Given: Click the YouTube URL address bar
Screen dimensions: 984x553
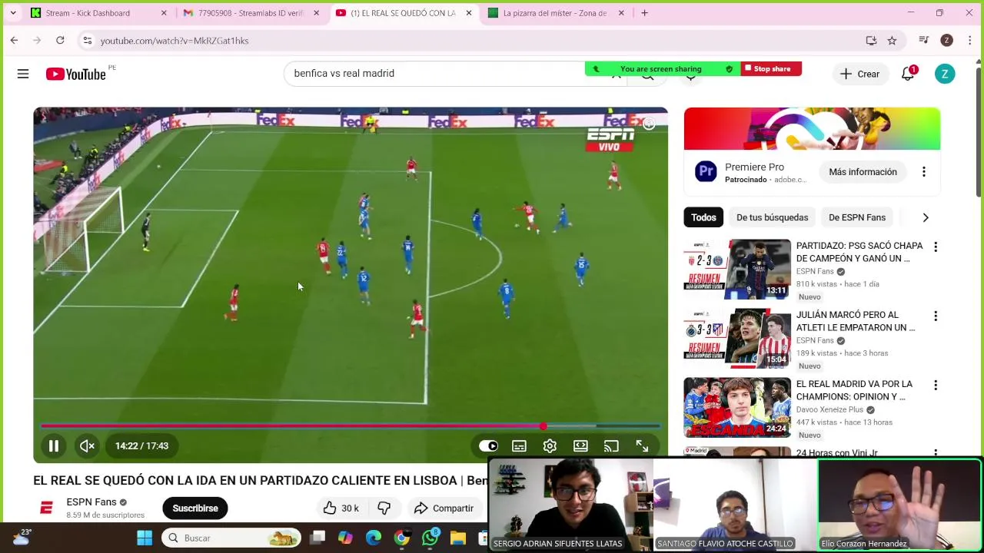Looking at the screenshot, I should point(477,41).
